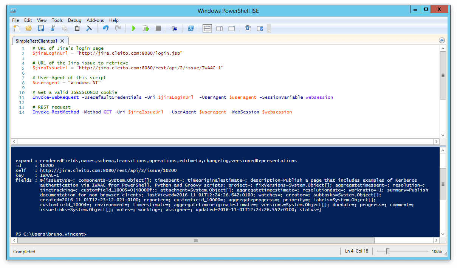
Task: Click the $jiraIssueUrl variable on line 5
Action: [x=50, y=68]
